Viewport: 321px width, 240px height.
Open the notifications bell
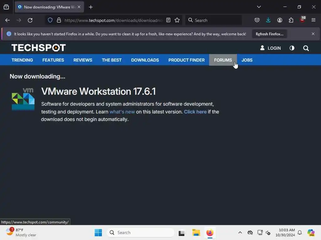pos(300,232)
